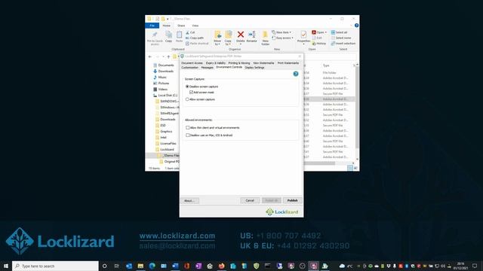Click History in the Open group
The width and height of the screenshot is (483, 271).
pos(319,44)
